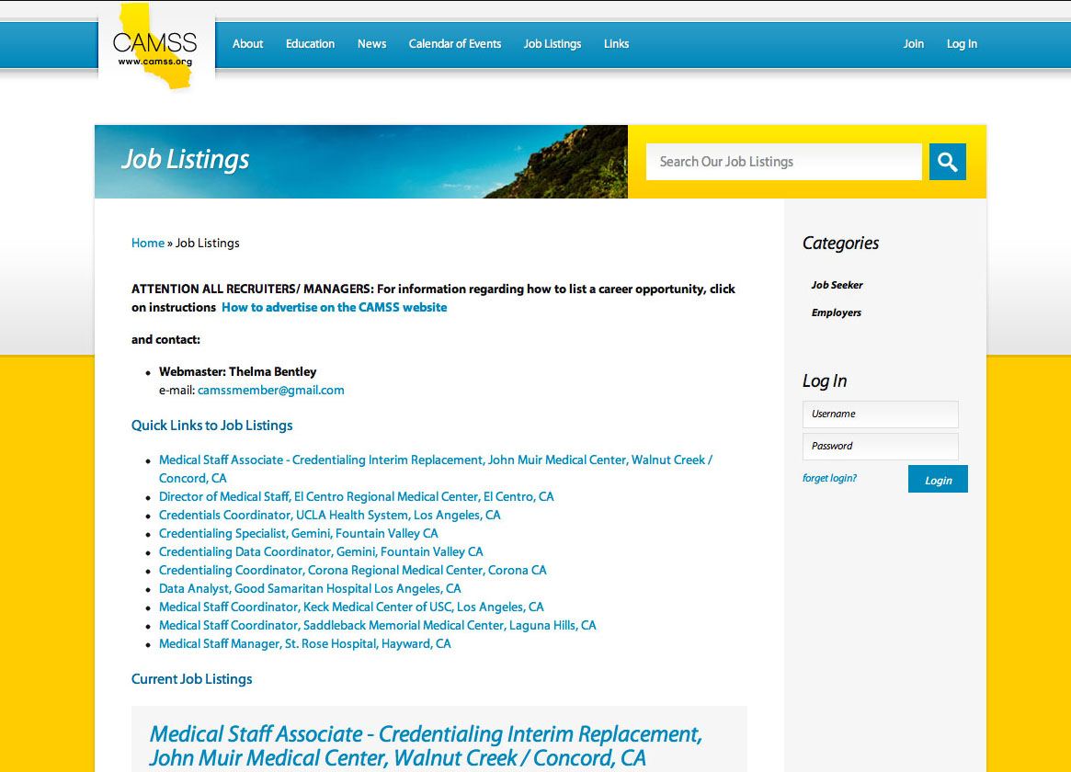Click the Webmaster: Thelma Bentley text

pyautogui.click(x=238, y=372)
